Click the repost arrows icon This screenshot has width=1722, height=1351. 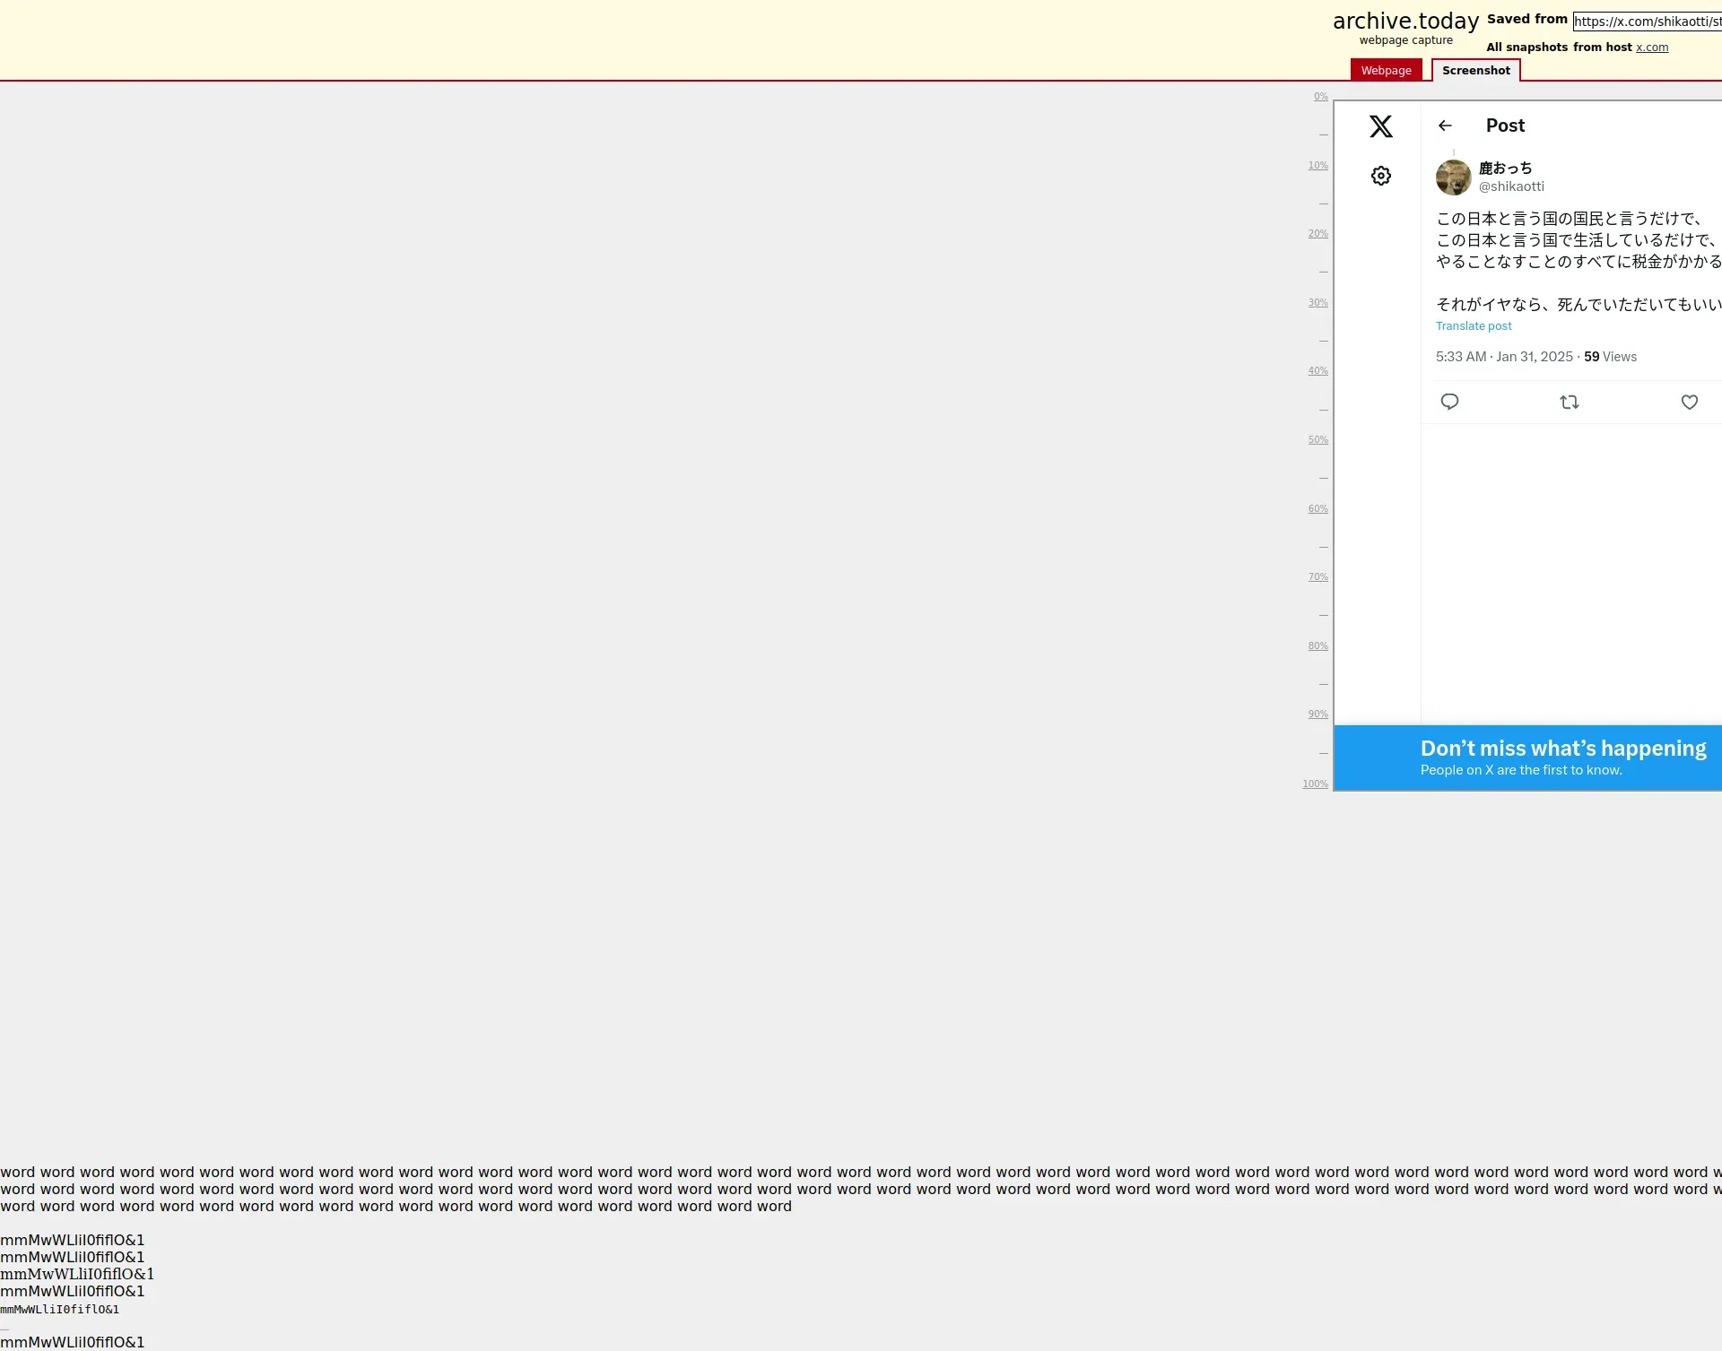click(1569, 403)
